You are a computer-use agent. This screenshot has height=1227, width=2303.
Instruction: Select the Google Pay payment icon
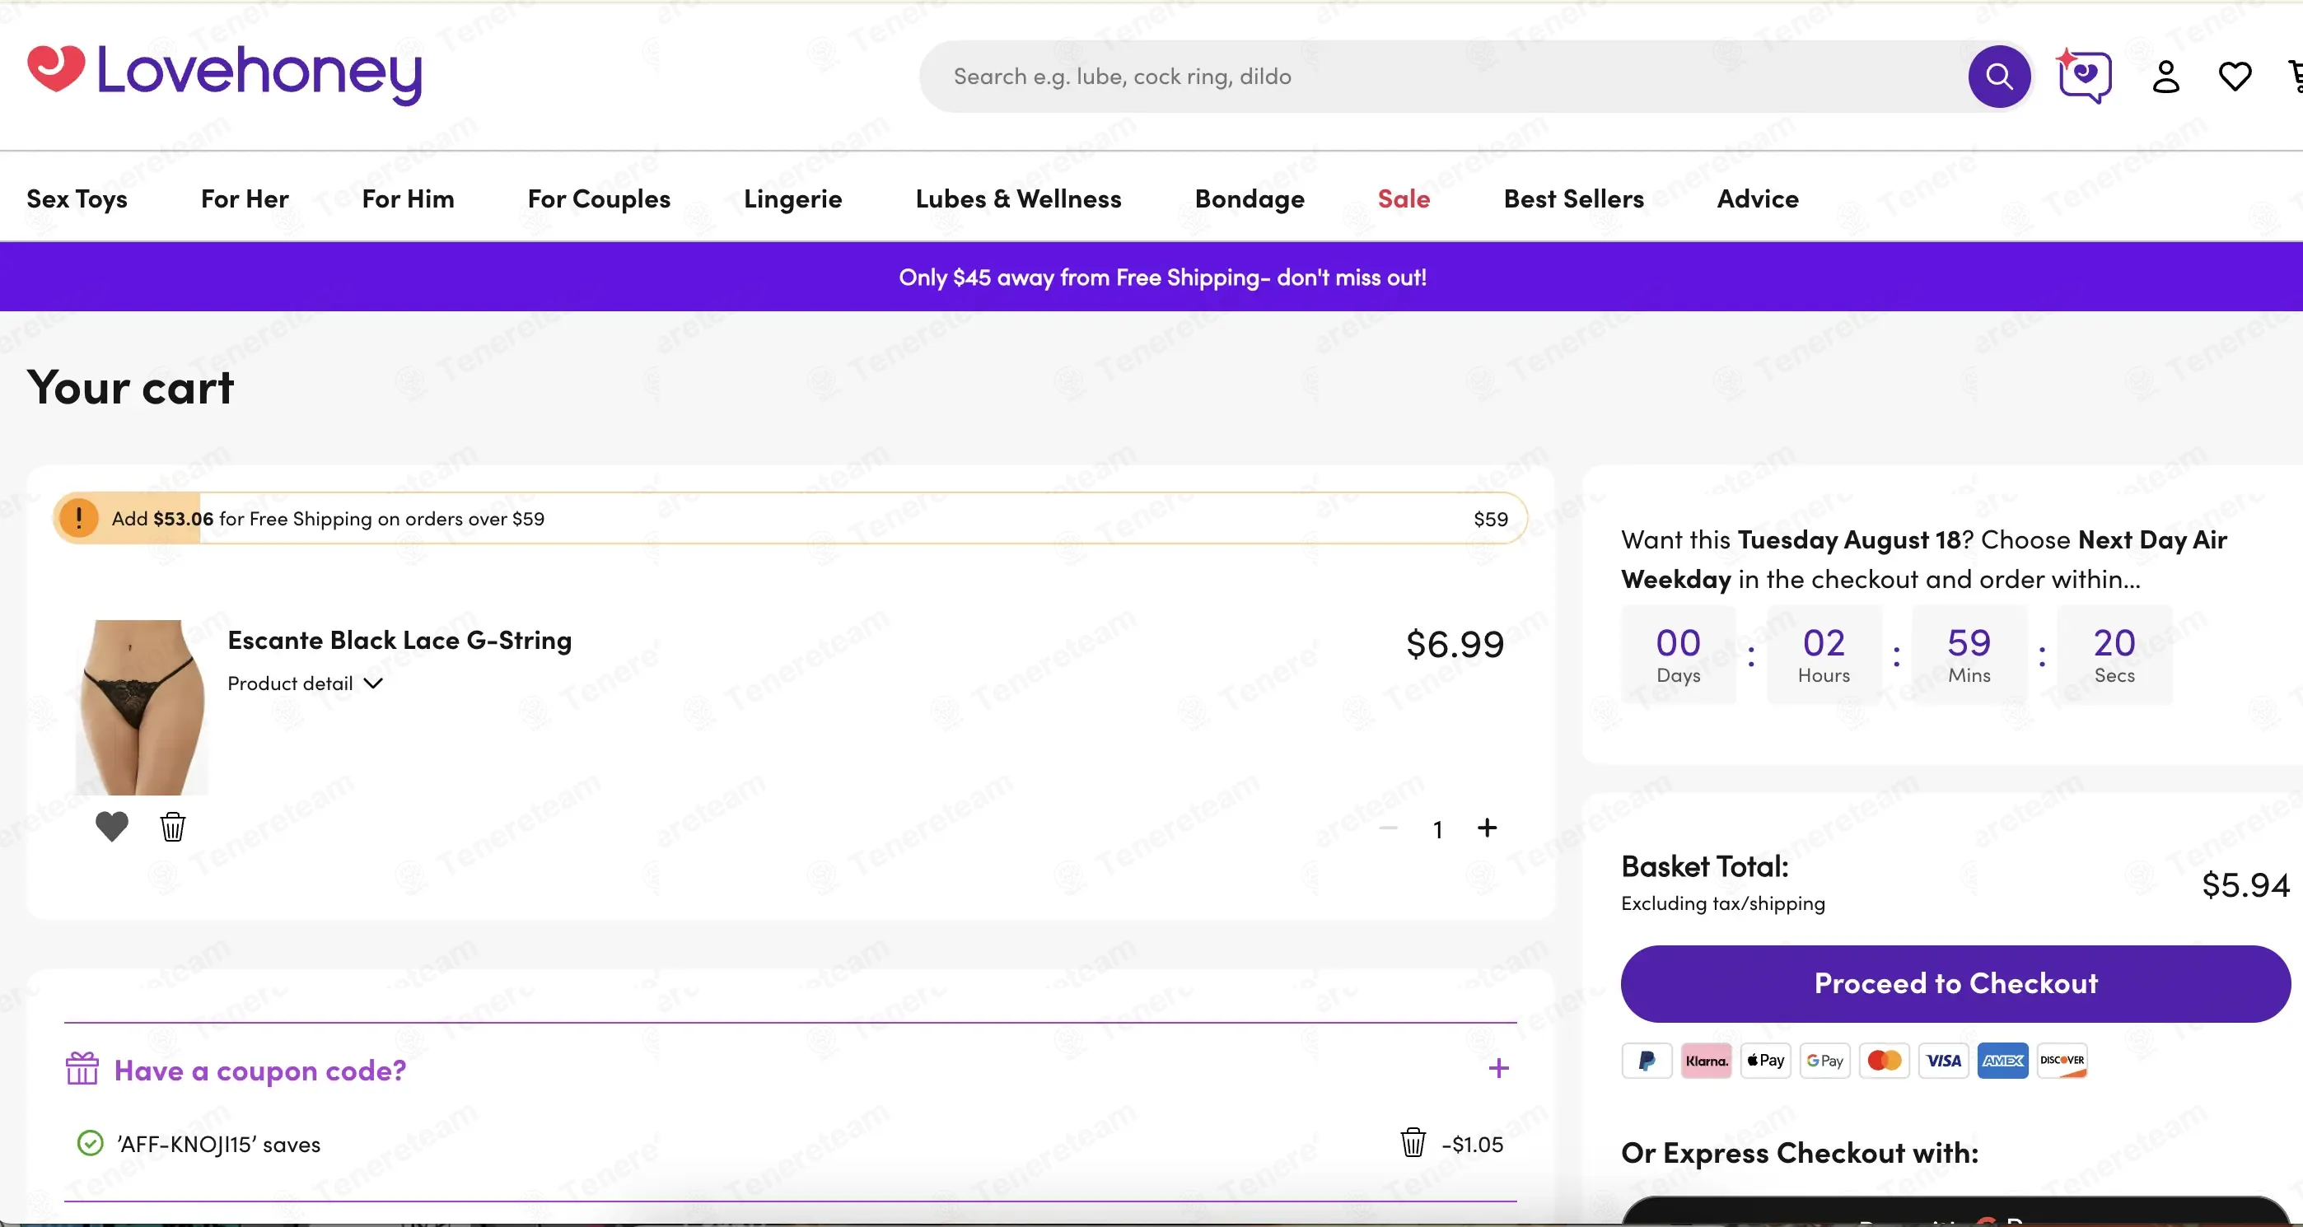[x=1824, y=1061]
